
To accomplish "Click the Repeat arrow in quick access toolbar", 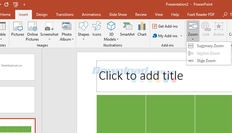I will pyautogui.click(x=7, y=5).
